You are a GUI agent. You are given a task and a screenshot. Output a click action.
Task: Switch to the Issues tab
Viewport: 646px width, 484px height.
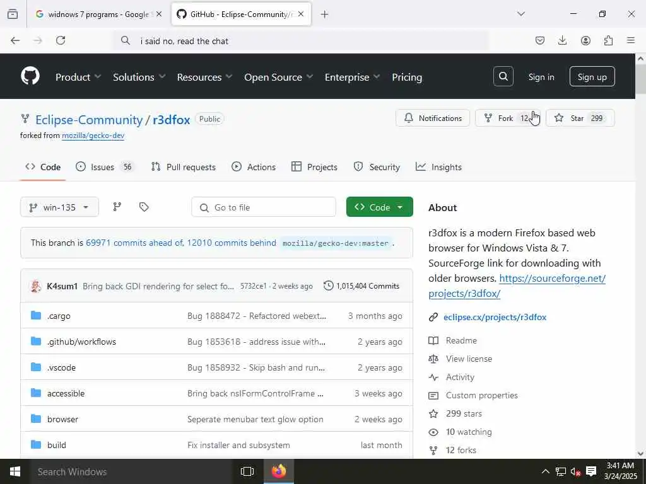point(105,167)
